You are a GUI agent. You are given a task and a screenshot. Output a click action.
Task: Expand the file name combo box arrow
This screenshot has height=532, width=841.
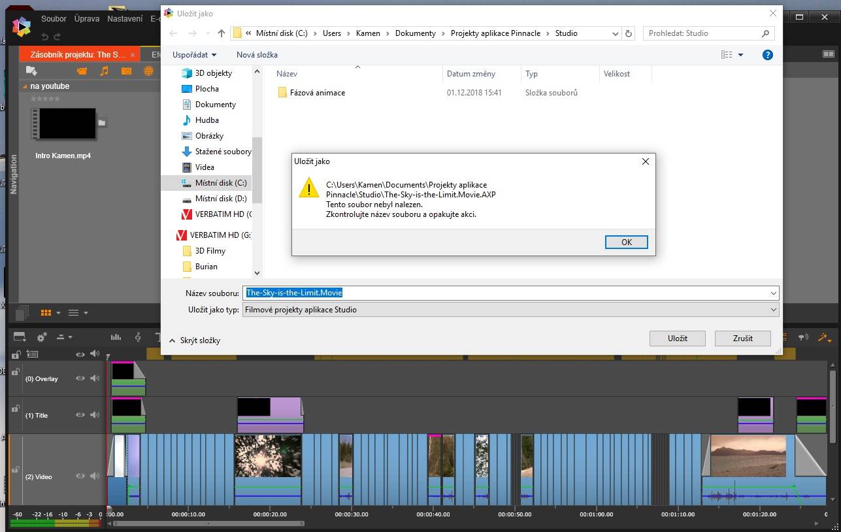[774, 293]
